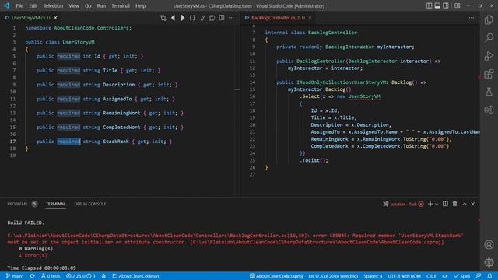Open the Go menu

[x=88, y=5]
